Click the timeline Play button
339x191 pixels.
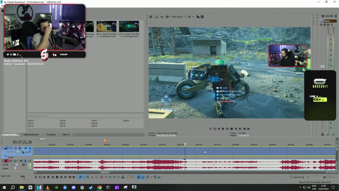48,177
